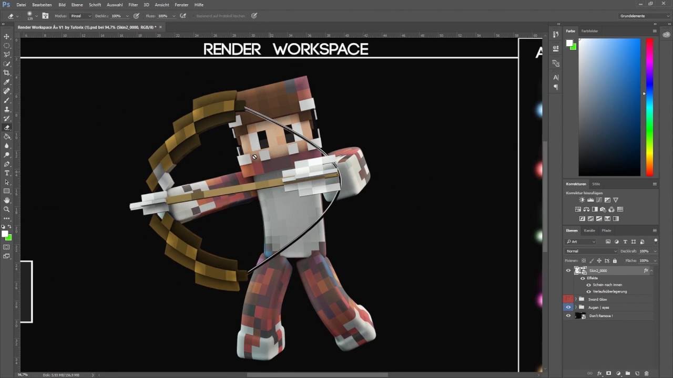Select the Blur tool
Image resolution: width=673 pixels, height=378 pixels.
(x=7, y=145)
